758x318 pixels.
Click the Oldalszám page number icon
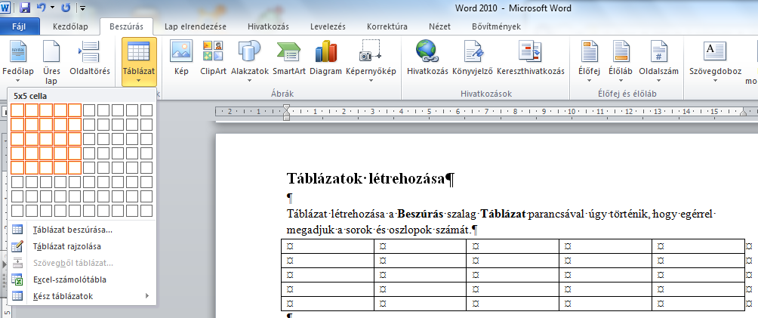[x=658, y=51]
